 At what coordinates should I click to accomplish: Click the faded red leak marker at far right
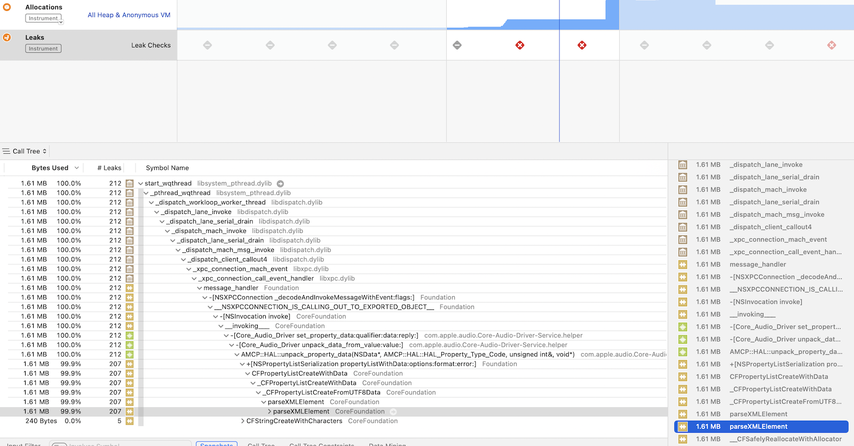point(832,45)
